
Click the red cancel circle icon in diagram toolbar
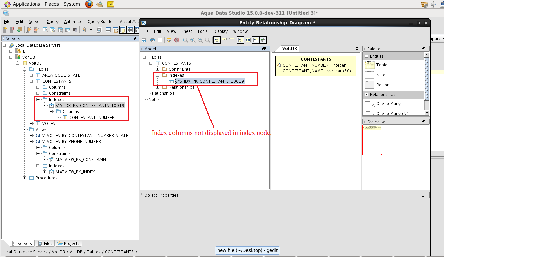[x=177, y=40]
